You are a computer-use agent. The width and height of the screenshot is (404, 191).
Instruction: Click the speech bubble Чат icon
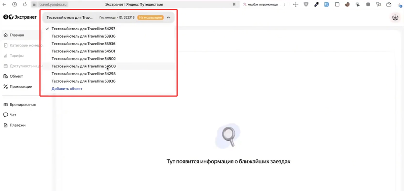click(x=6, y=115)
